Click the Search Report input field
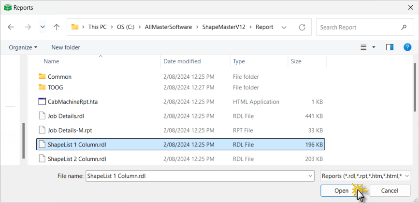419x203 pixels. 358,27
